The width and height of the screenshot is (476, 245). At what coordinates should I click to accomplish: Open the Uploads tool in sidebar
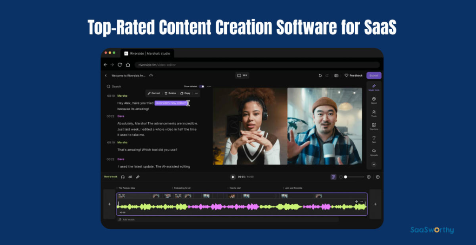point(374,152)
